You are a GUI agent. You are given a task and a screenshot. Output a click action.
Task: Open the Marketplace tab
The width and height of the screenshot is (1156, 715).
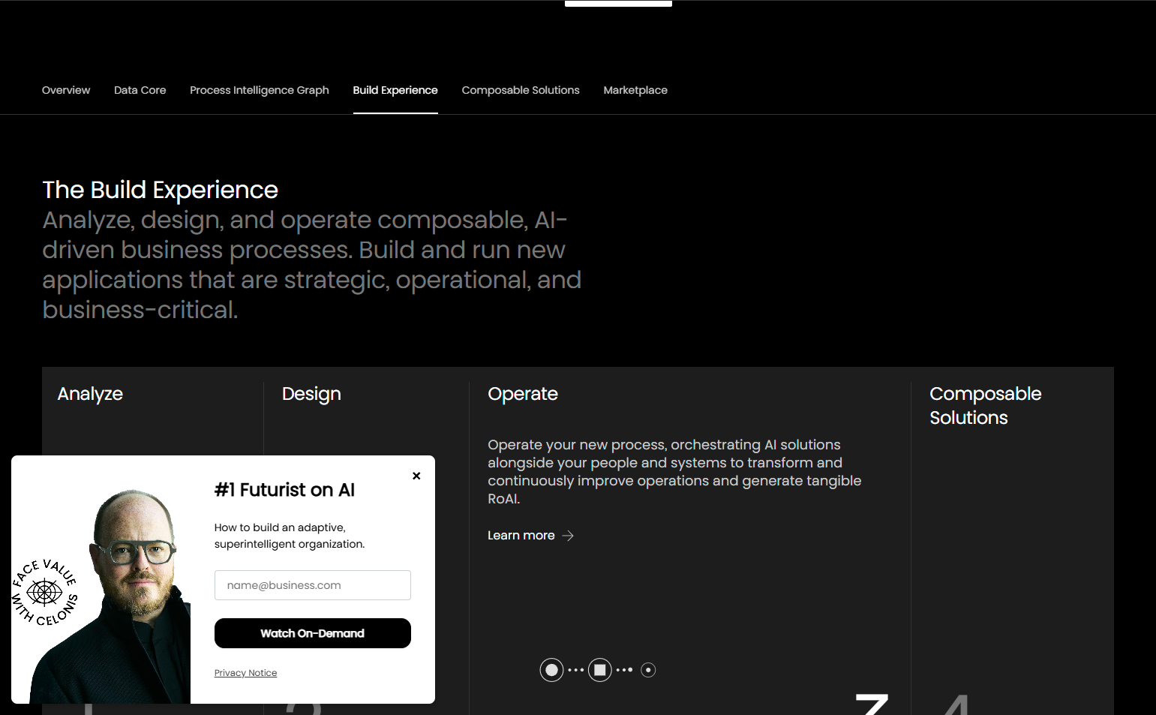[635, 90]
